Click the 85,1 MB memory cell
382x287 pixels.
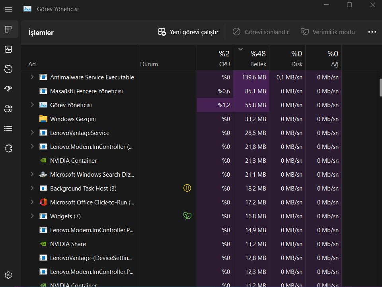point(251,91)
